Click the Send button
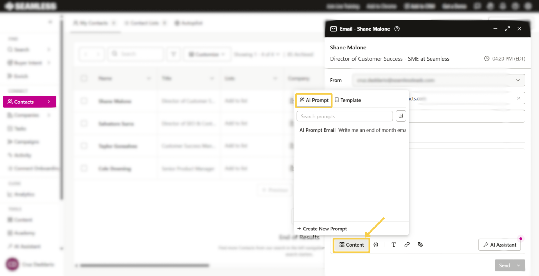The height and width of the screenshot is (276, 539). coord(504,265)
